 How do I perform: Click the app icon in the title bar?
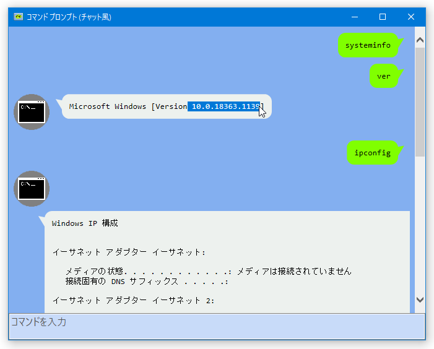(x=19, y=17)
